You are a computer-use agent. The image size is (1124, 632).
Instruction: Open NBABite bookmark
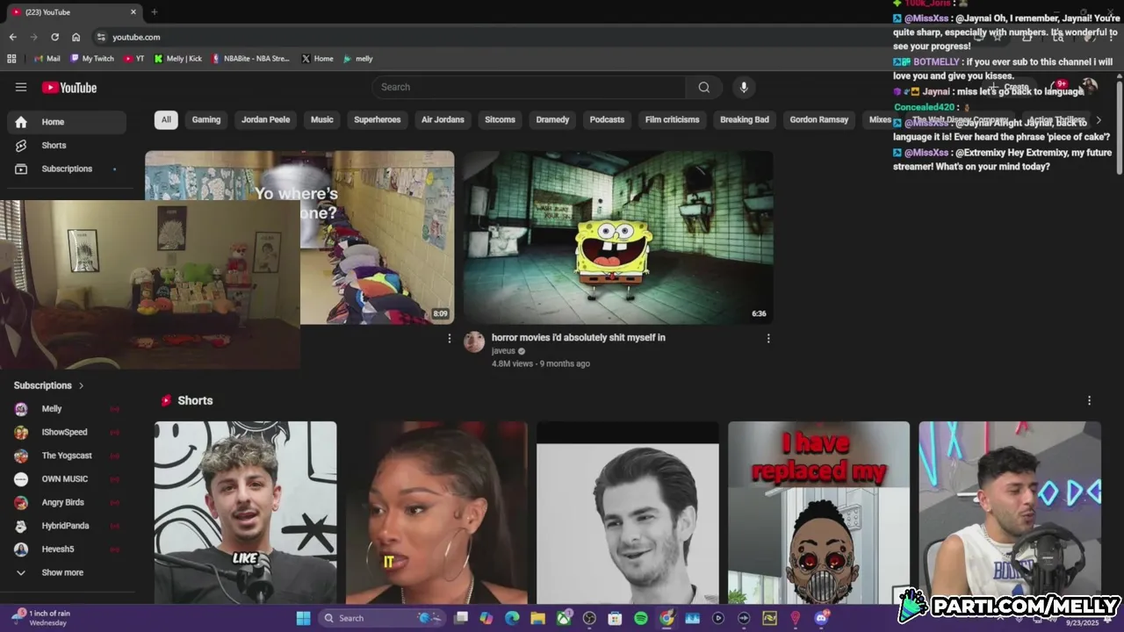(250, 59)
